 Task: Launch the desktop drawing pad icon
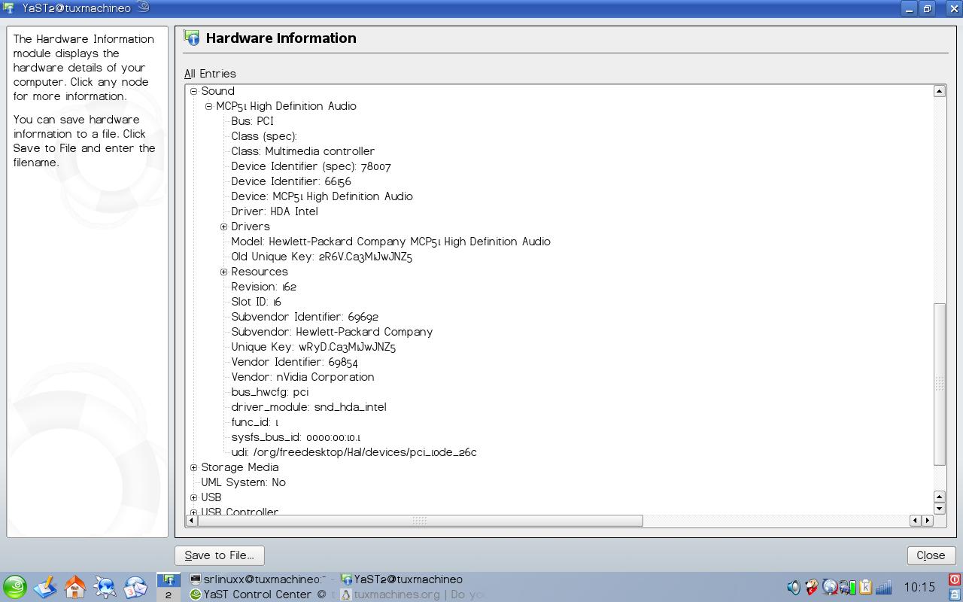pos(45,587)
